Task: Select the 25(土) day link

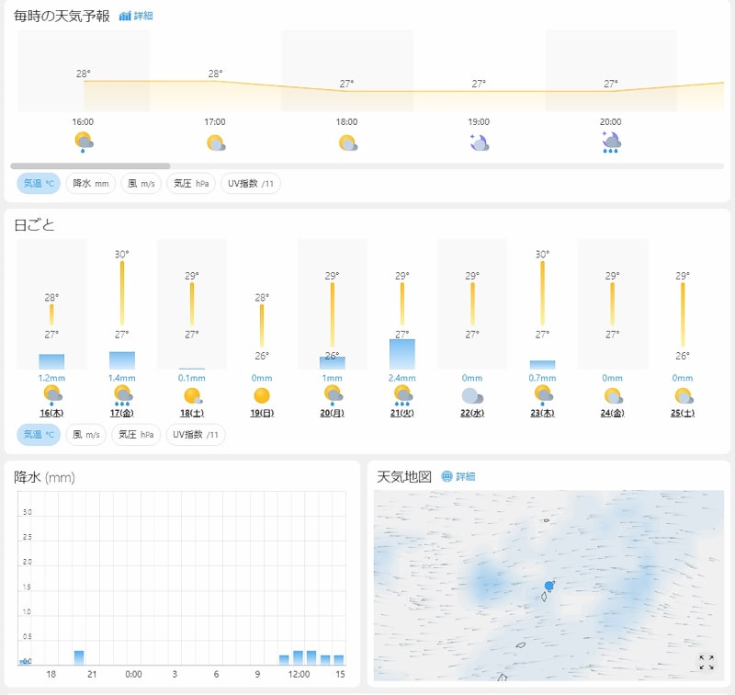Action: pyautogui.click(x=683, y=413)
